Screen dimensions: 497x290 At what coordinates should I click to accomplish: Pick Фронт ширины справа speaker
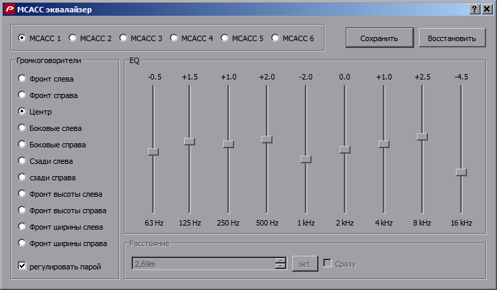pyautogui.click(x=62, y=243)
